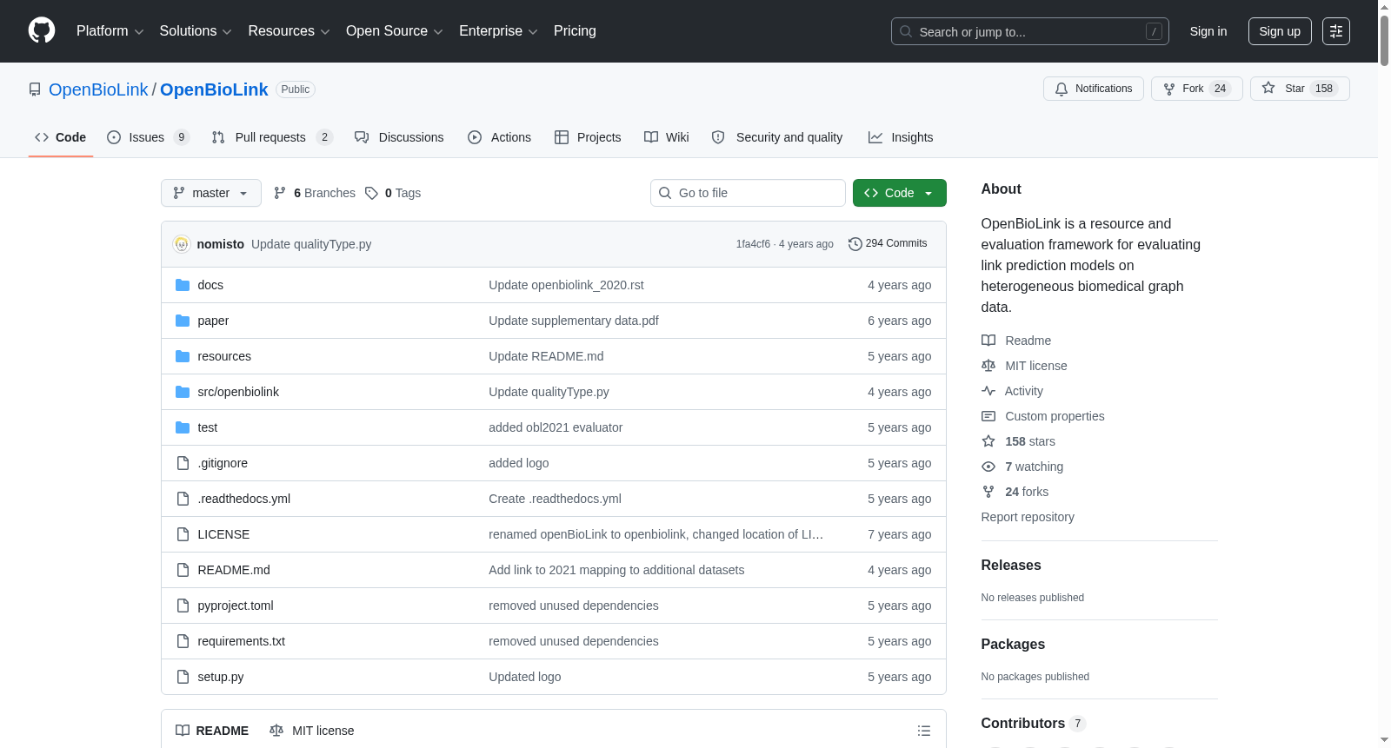Viewport: 1391px width, 748px height.
Task: Click the setup.py file icon
Action: tap(183, 677)
